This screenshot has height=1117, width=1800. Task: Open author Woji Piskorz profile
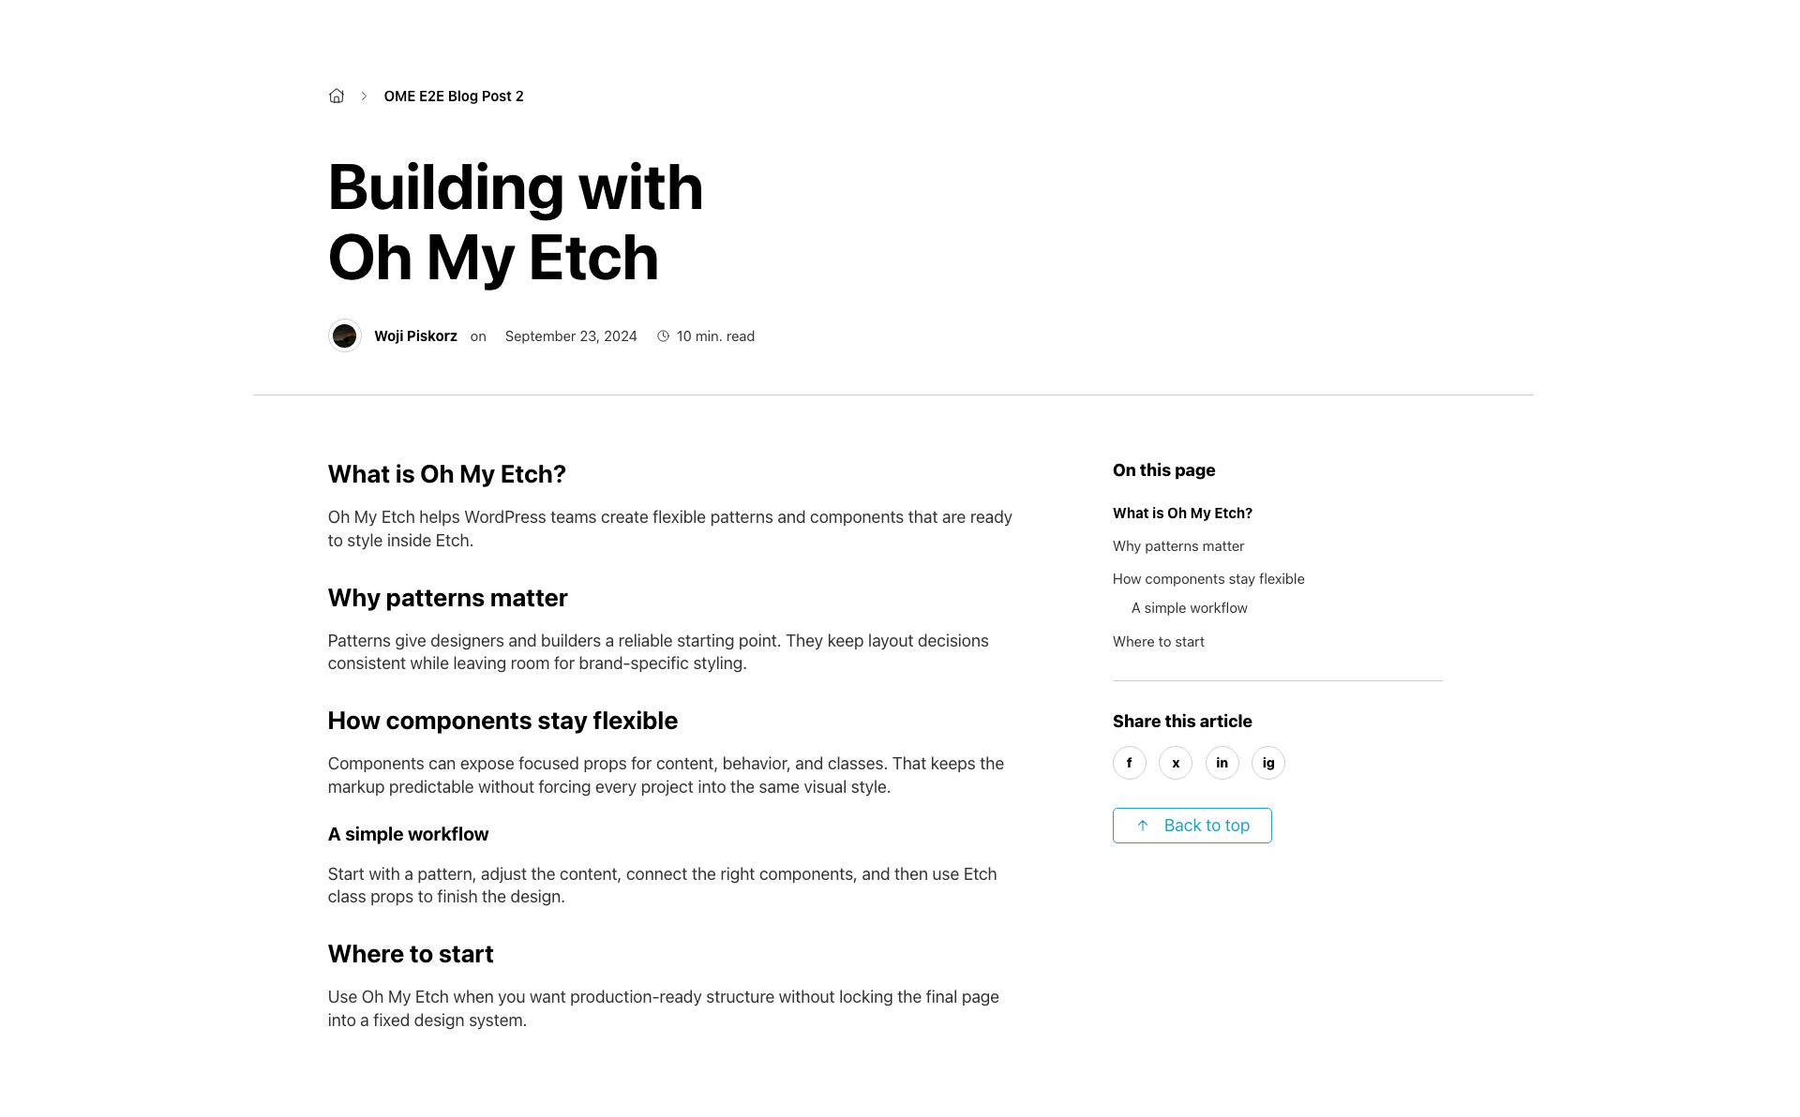[415, 335]
